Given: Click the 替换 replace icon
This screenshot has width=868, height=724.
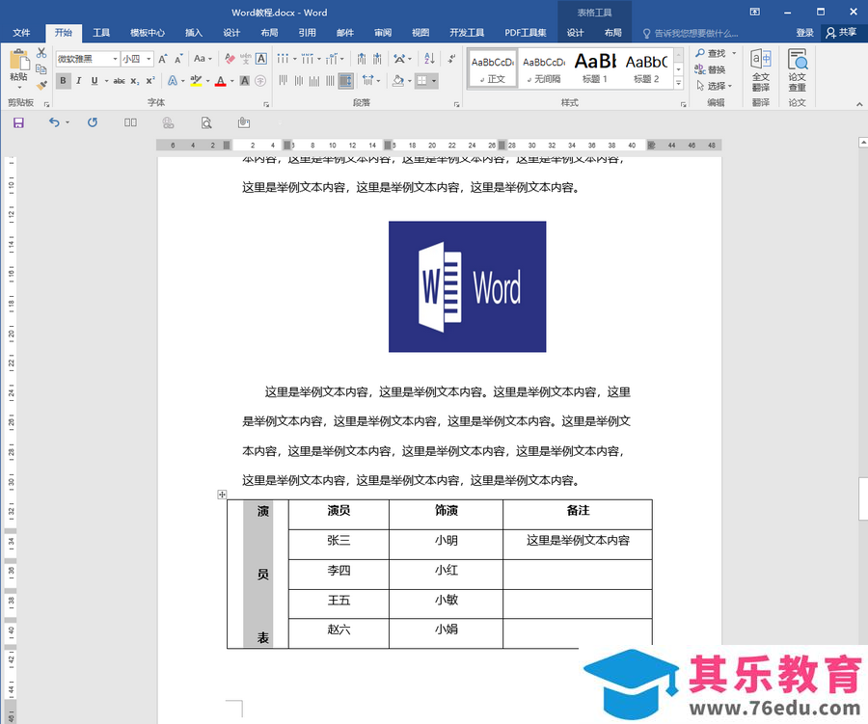Looking at the screenshot, I should tap(710, 69).
